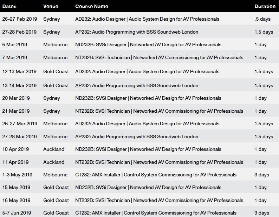Viewport: 279px width, 217px height.
Task: Click NT232B SVSi Technician course in 16 May row
Action: click(x=159, y=200)
